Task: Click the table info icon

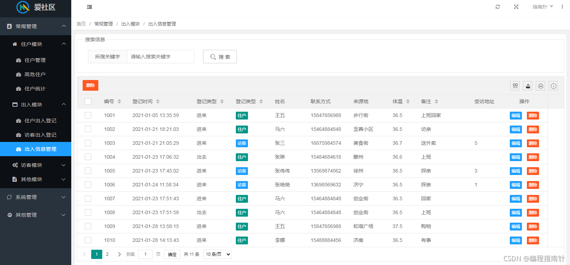Action: coord(553,86)
